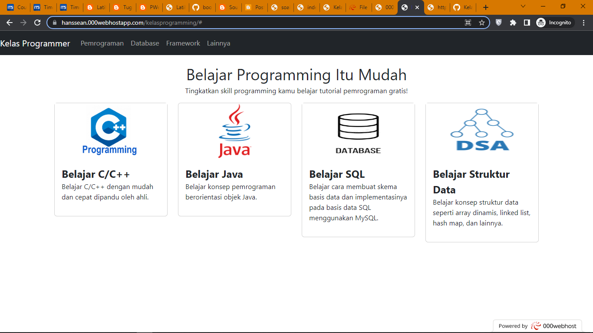Minimize the Chrome window
Screen dimensions: 593x333
pyautogui.click(x=543, y=6)
